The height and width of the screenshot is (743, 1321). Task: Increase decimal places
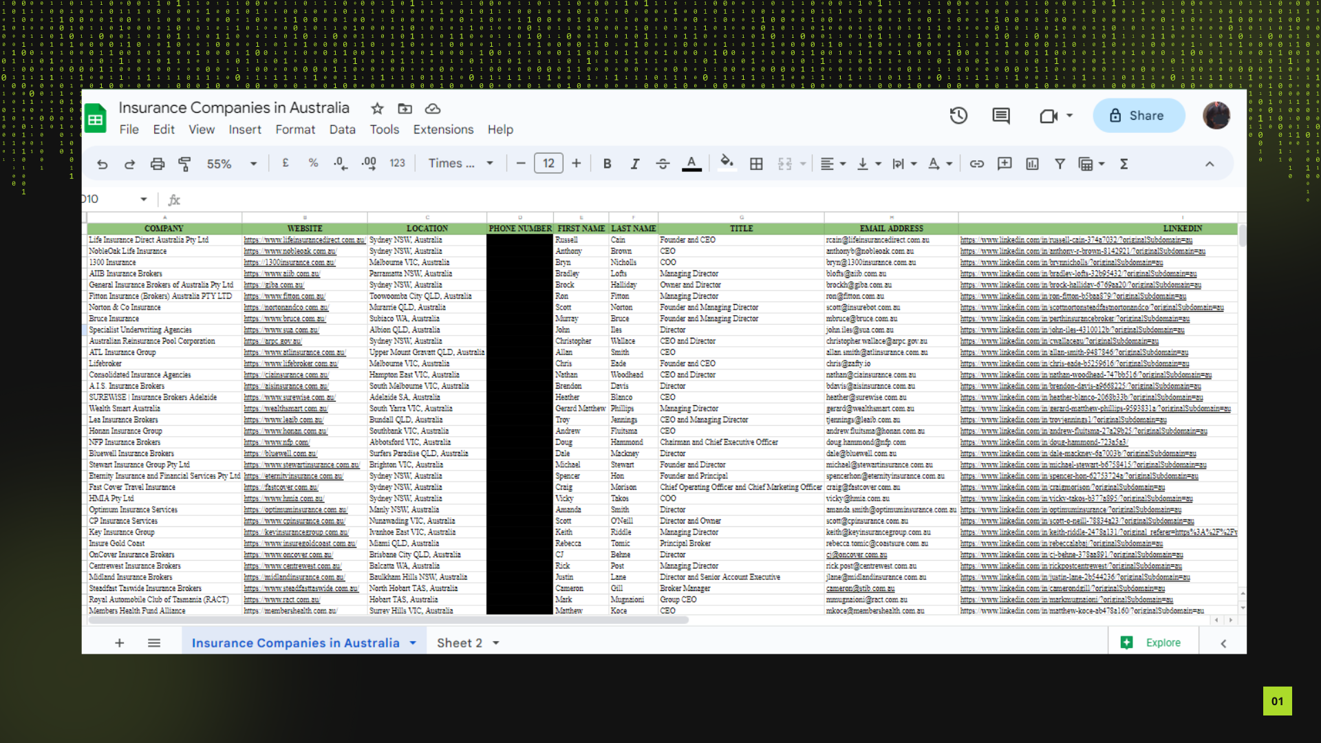[x=369, y=164]
